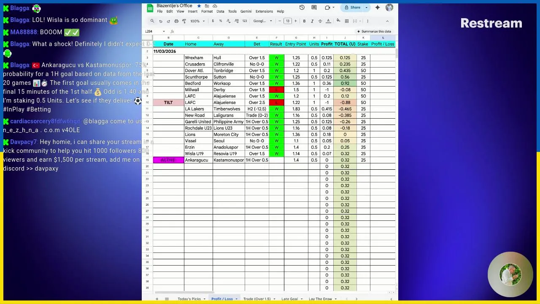The image size is (540, 304).
Task: Toggle bold formatting
Action: tap(304, 21)
